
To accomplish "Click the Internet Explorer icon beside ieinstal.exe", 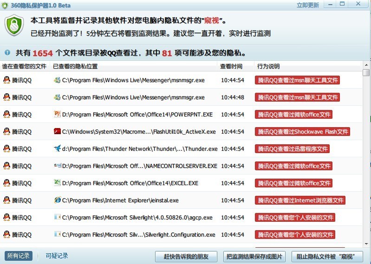I will (57, 200).
